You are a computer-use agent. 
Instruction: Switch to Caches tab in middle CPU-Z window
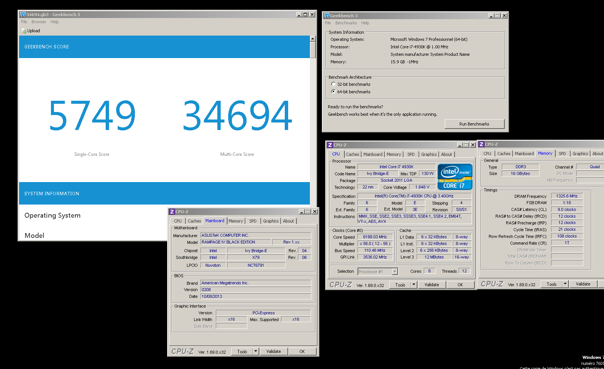[352, 154]
